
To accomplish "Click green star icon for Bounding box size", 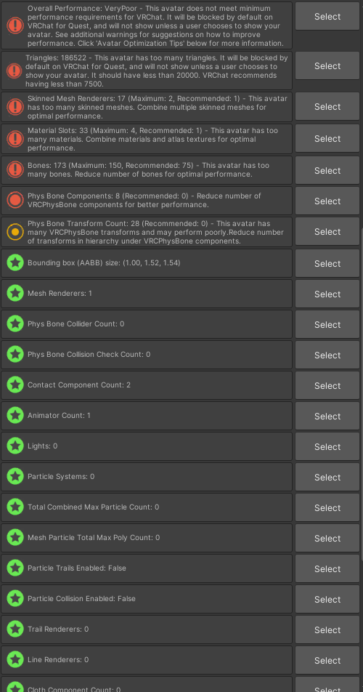I will tap(15, 263).
